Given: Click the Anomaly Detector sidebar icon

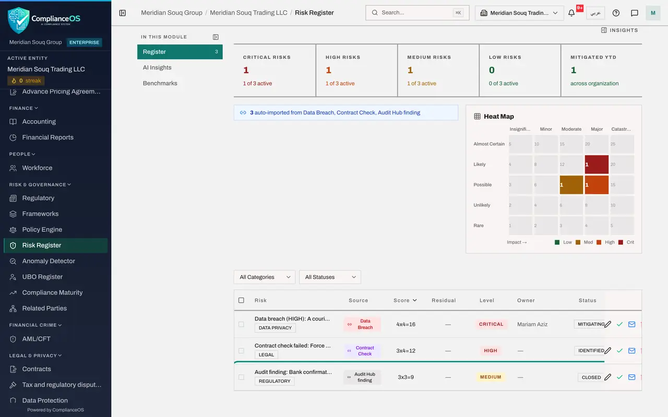Looking at the screenshot, I should click(13, 261).
